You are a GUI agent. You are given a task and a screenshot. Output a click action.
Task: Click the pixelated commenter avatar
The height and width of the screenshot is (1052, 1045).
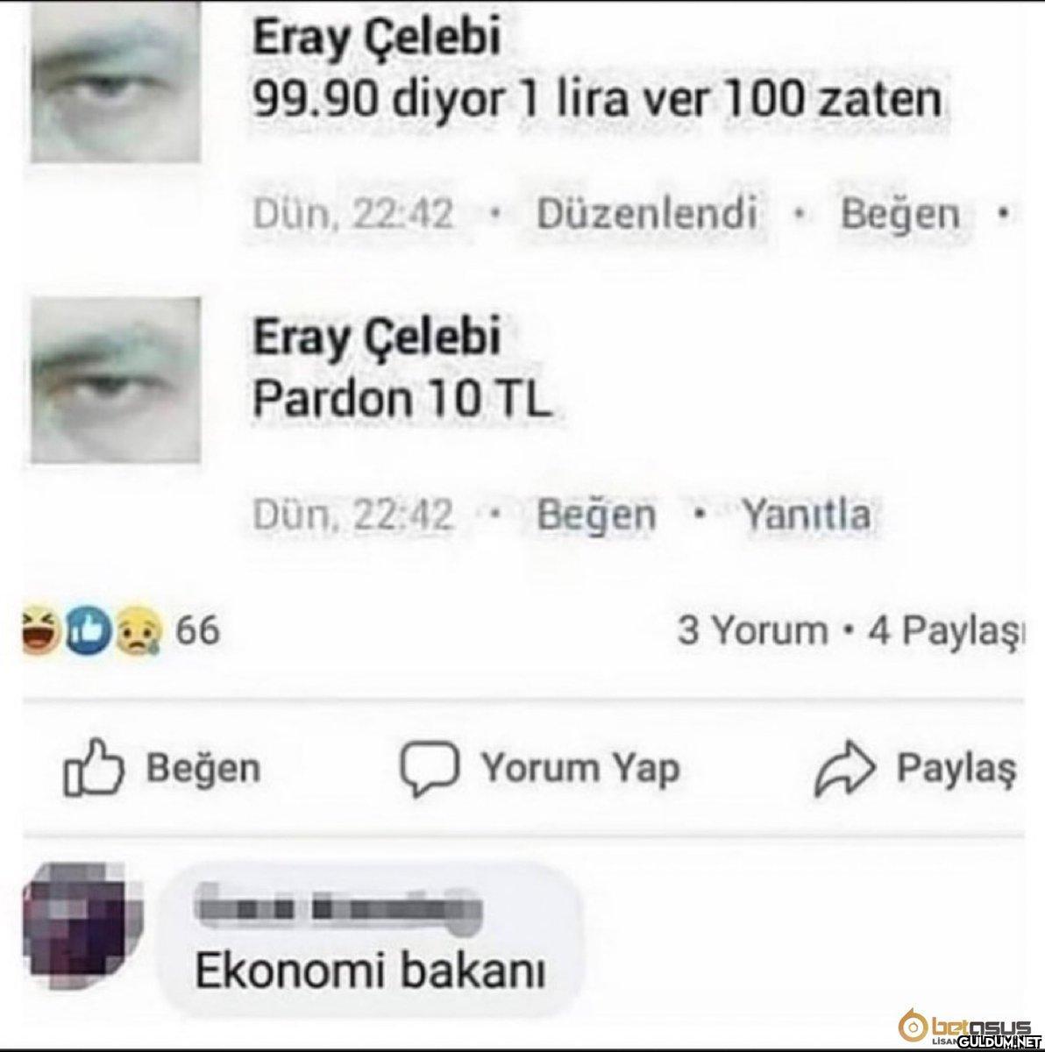pos(82,933)
